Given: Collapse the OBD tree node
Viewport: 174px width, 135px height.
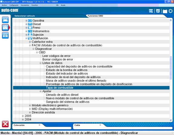Looking at the screenshot, I should 37,52.
